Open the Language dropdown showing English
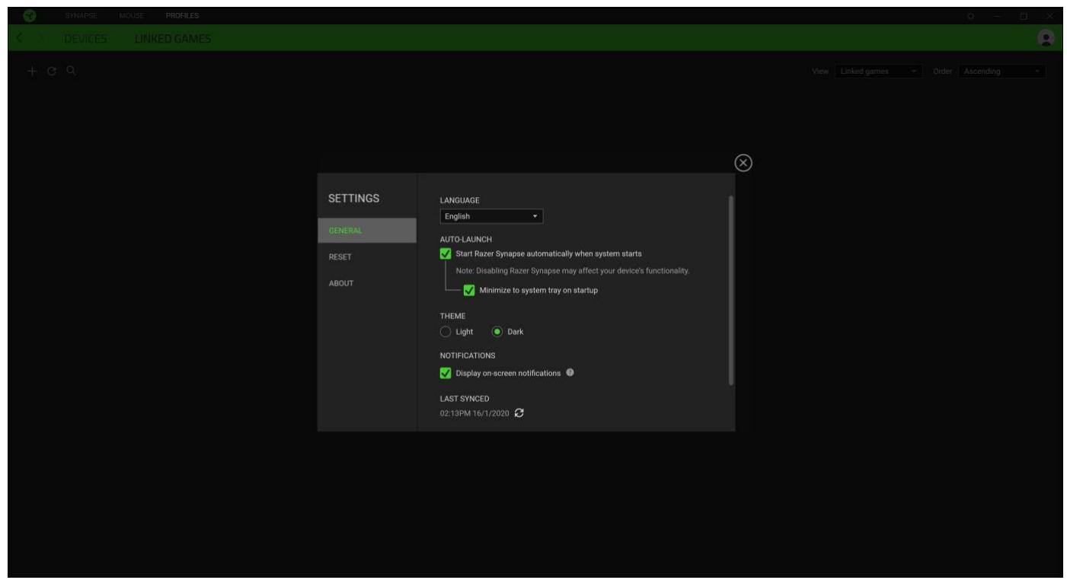 click(491, 216)
